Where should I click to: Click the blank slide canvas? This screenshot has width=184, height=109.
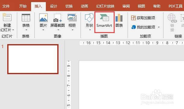[132, 85]
